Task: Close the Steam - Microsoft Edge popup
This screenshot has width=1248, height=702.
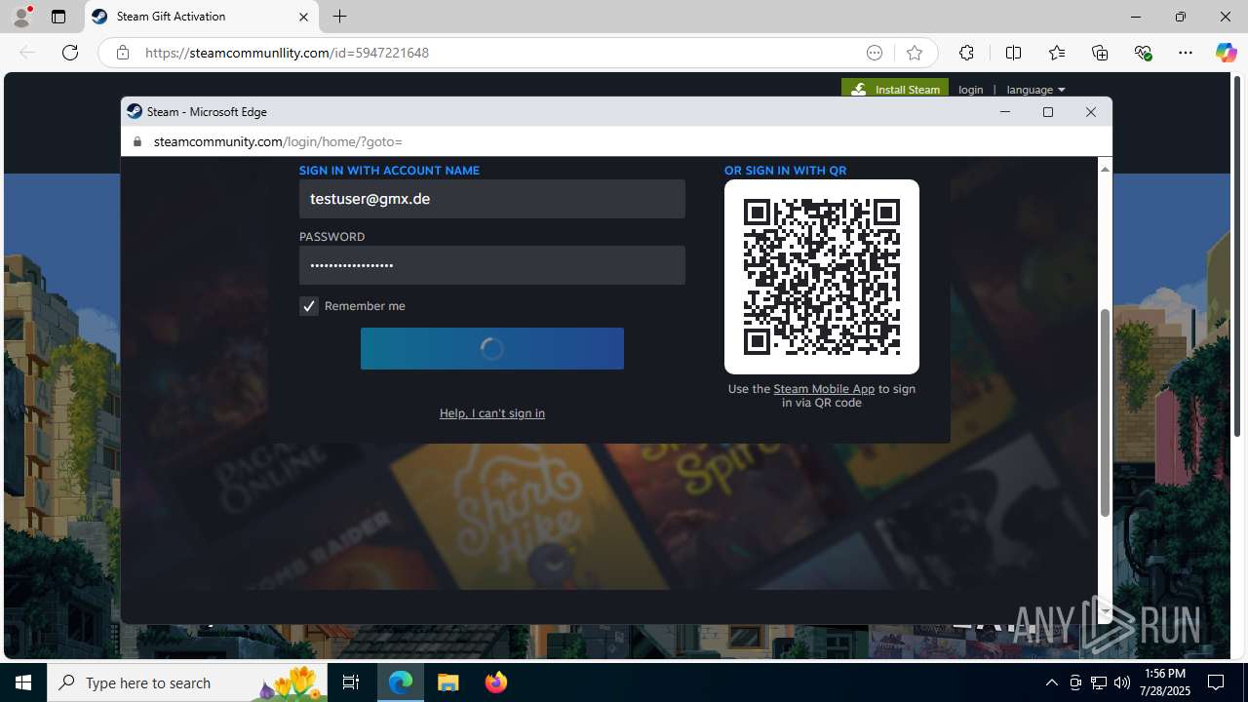Action: [1091, 112]
